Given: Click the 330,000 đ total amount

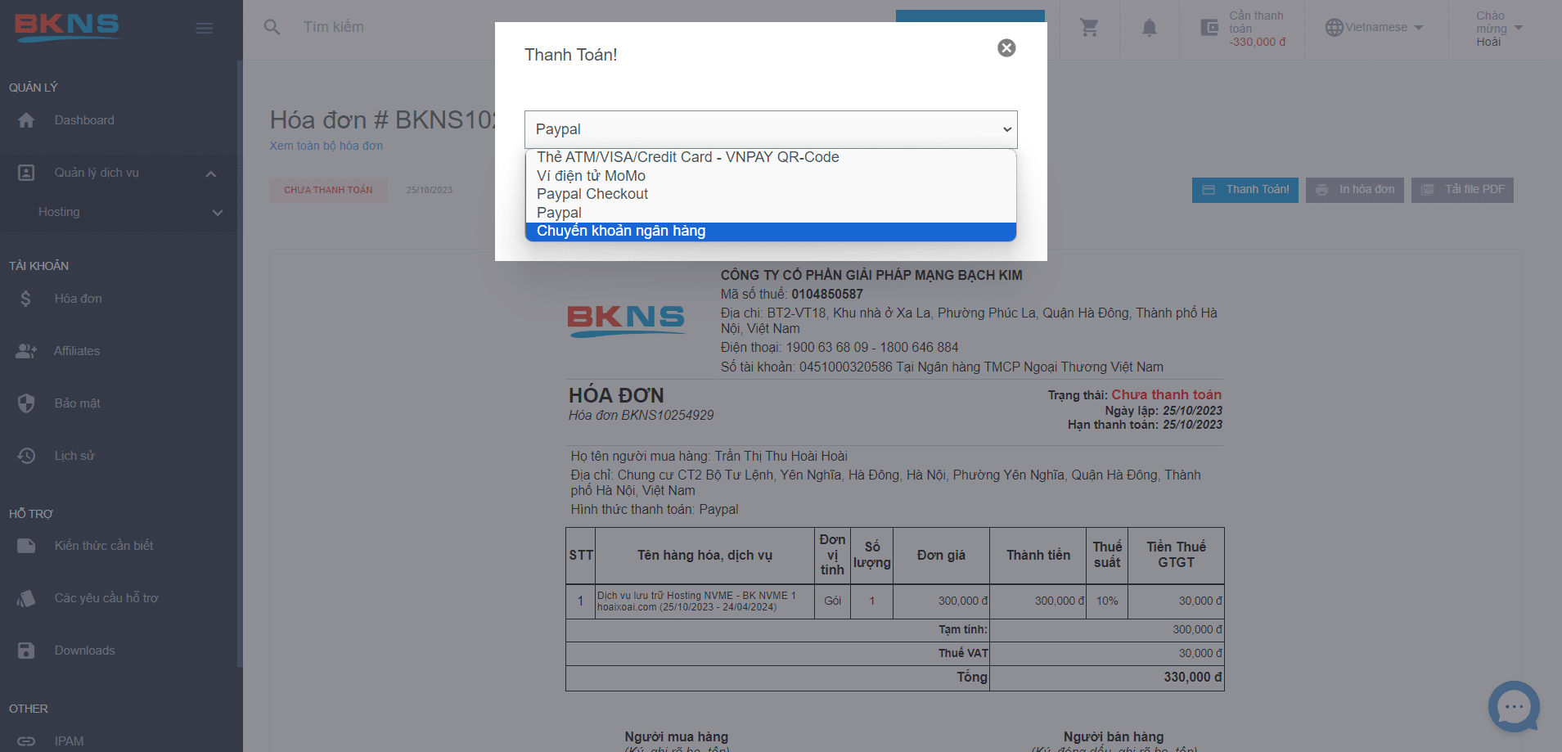Looking at the screenshot, I should tap(1193, 678).
